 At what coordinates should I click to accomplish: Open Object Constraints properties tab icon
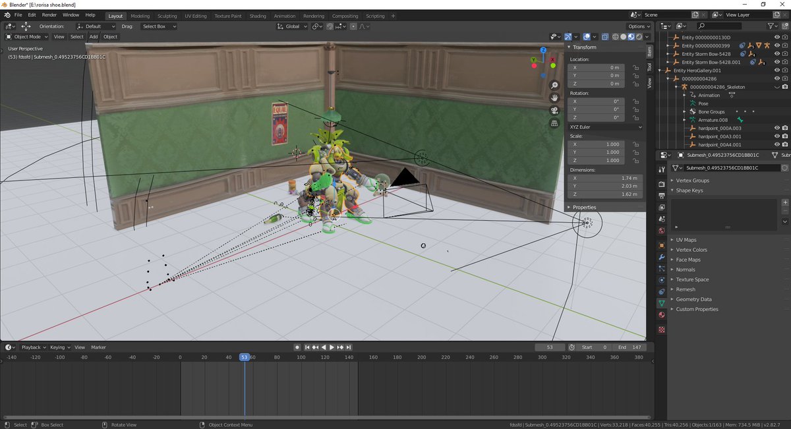click(x=662, y=292)
